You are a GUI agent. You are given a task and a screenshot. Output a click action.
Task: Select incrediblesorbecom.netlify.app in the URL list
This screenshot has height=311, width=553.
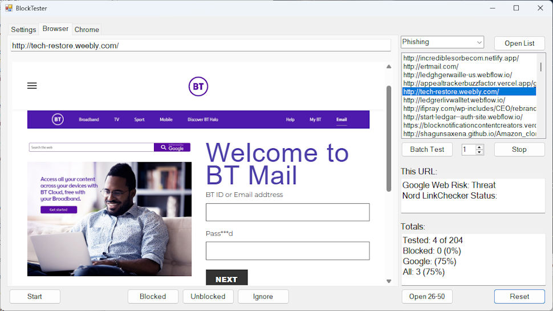click(x=469, y=58)
